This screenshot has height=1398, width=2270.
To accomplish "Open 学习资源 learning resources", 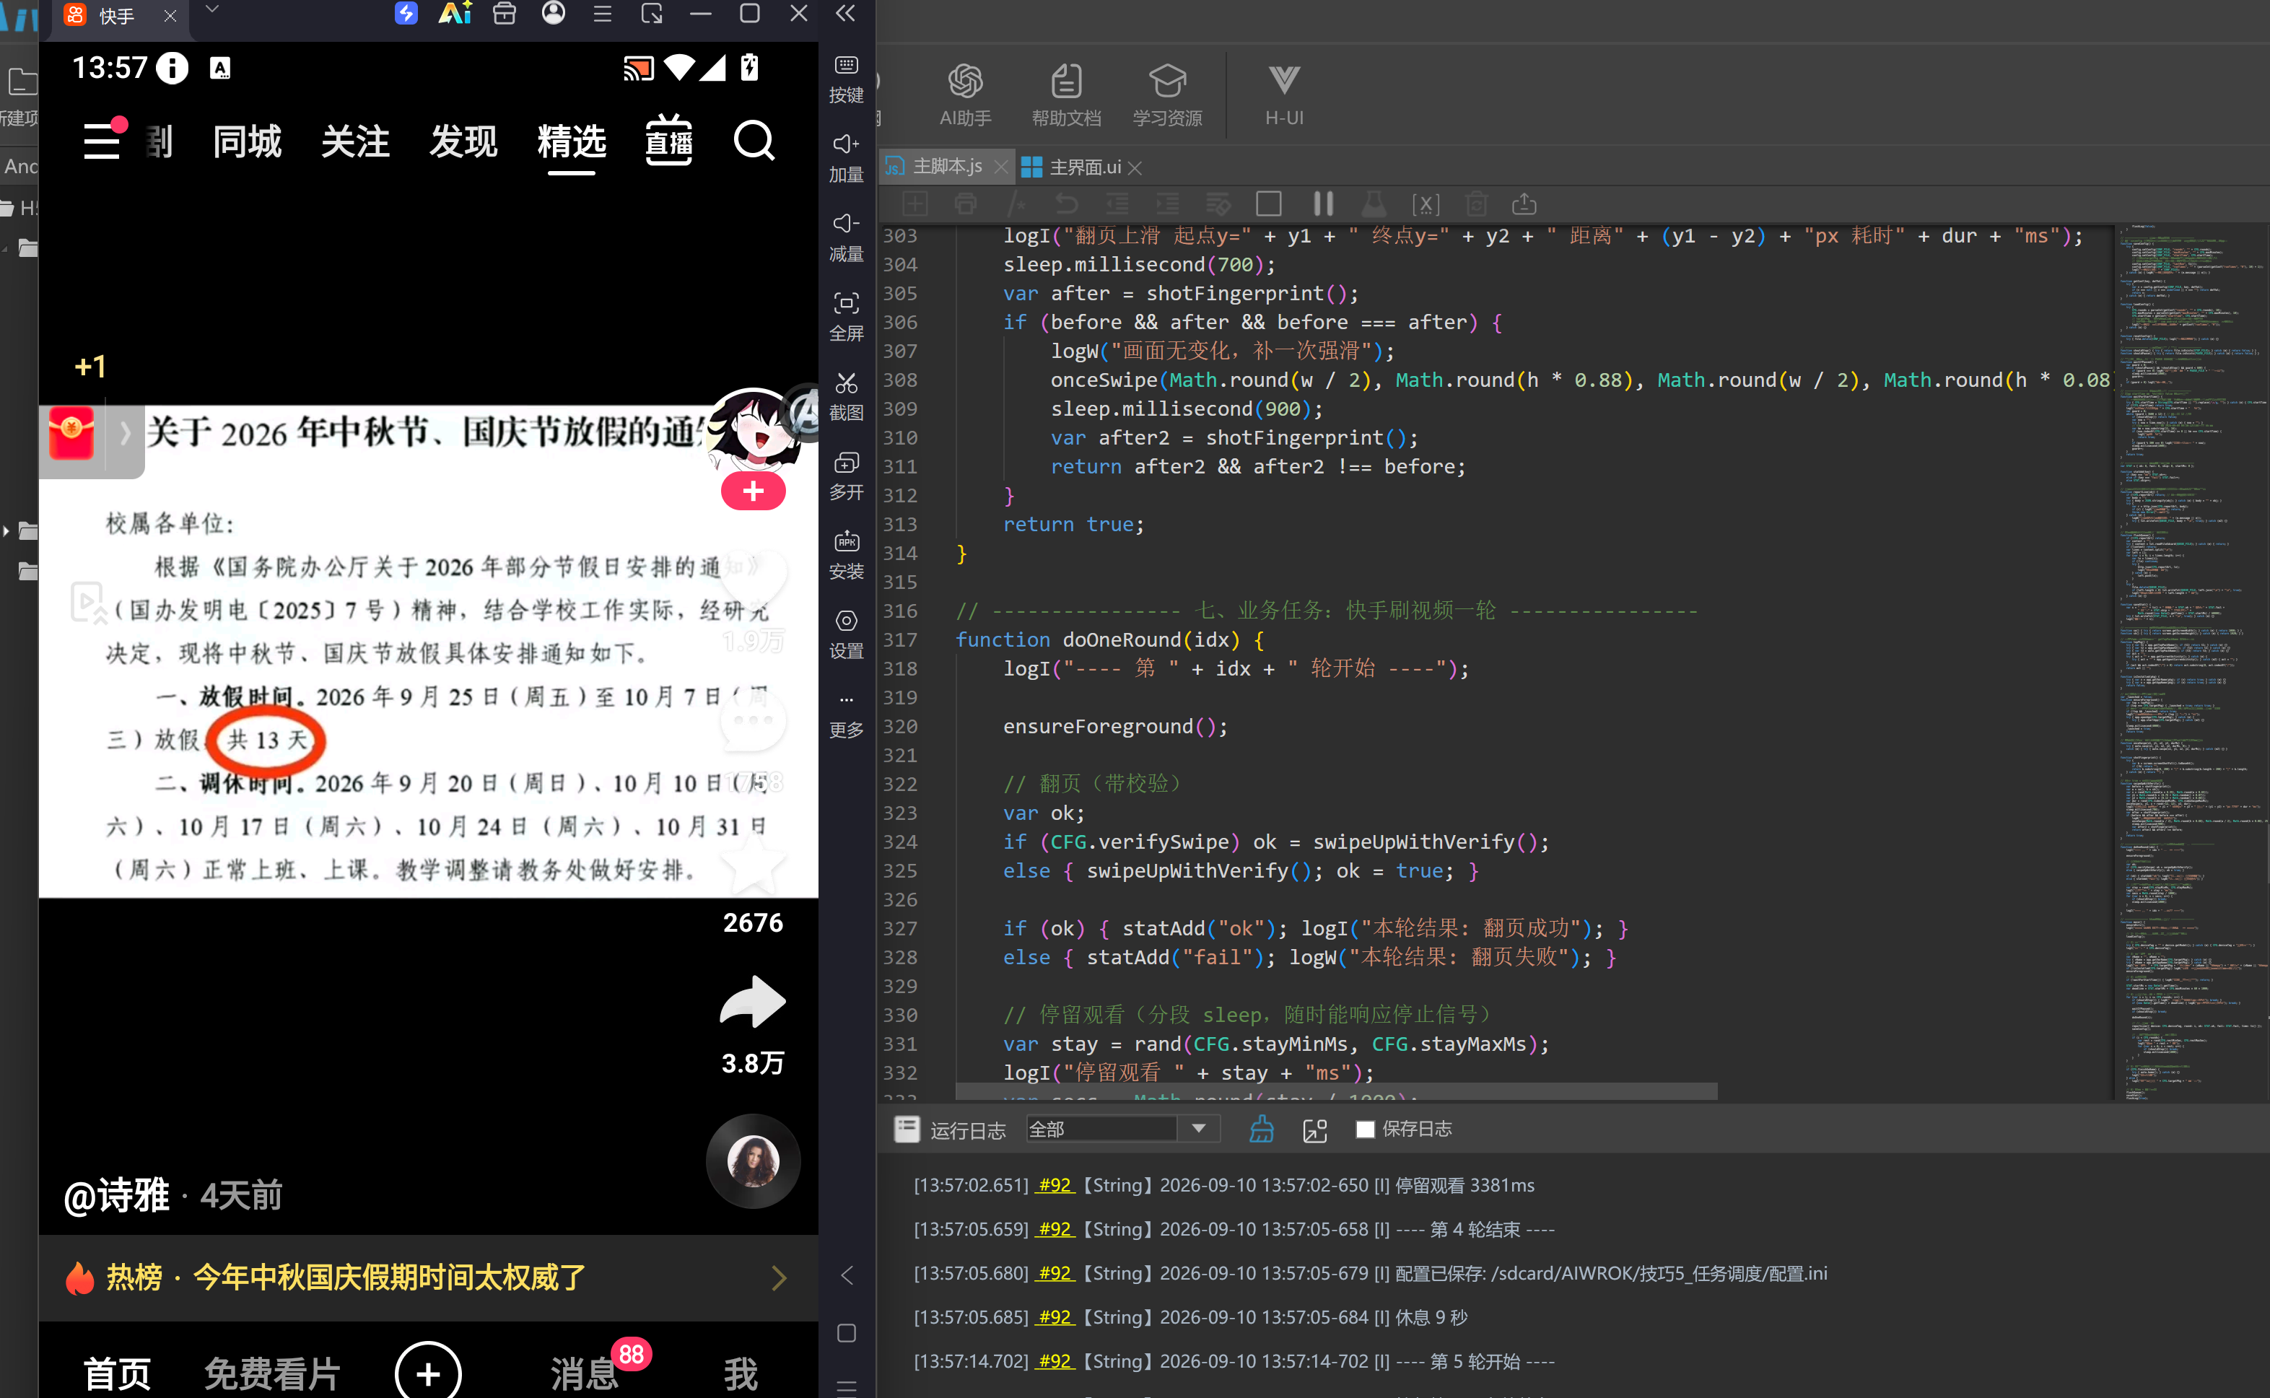I will [x=1168, y=95].
